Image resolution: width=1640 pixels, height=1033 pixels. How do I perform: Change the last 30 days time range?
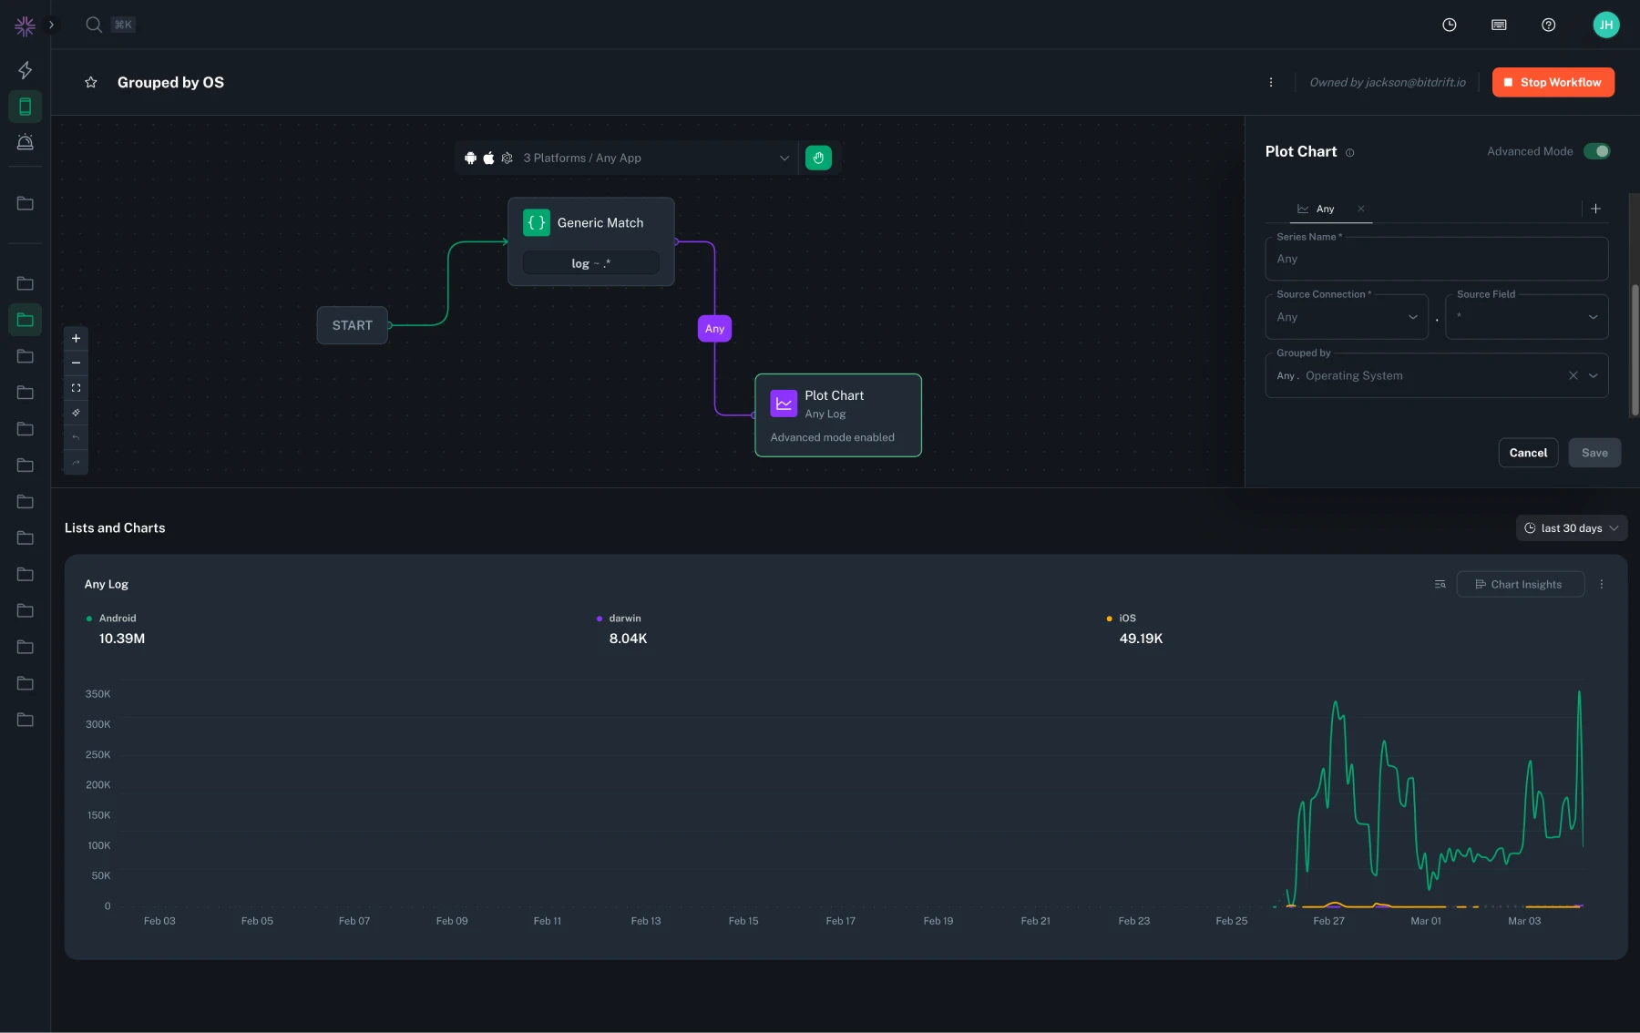tap(1571, 528)
